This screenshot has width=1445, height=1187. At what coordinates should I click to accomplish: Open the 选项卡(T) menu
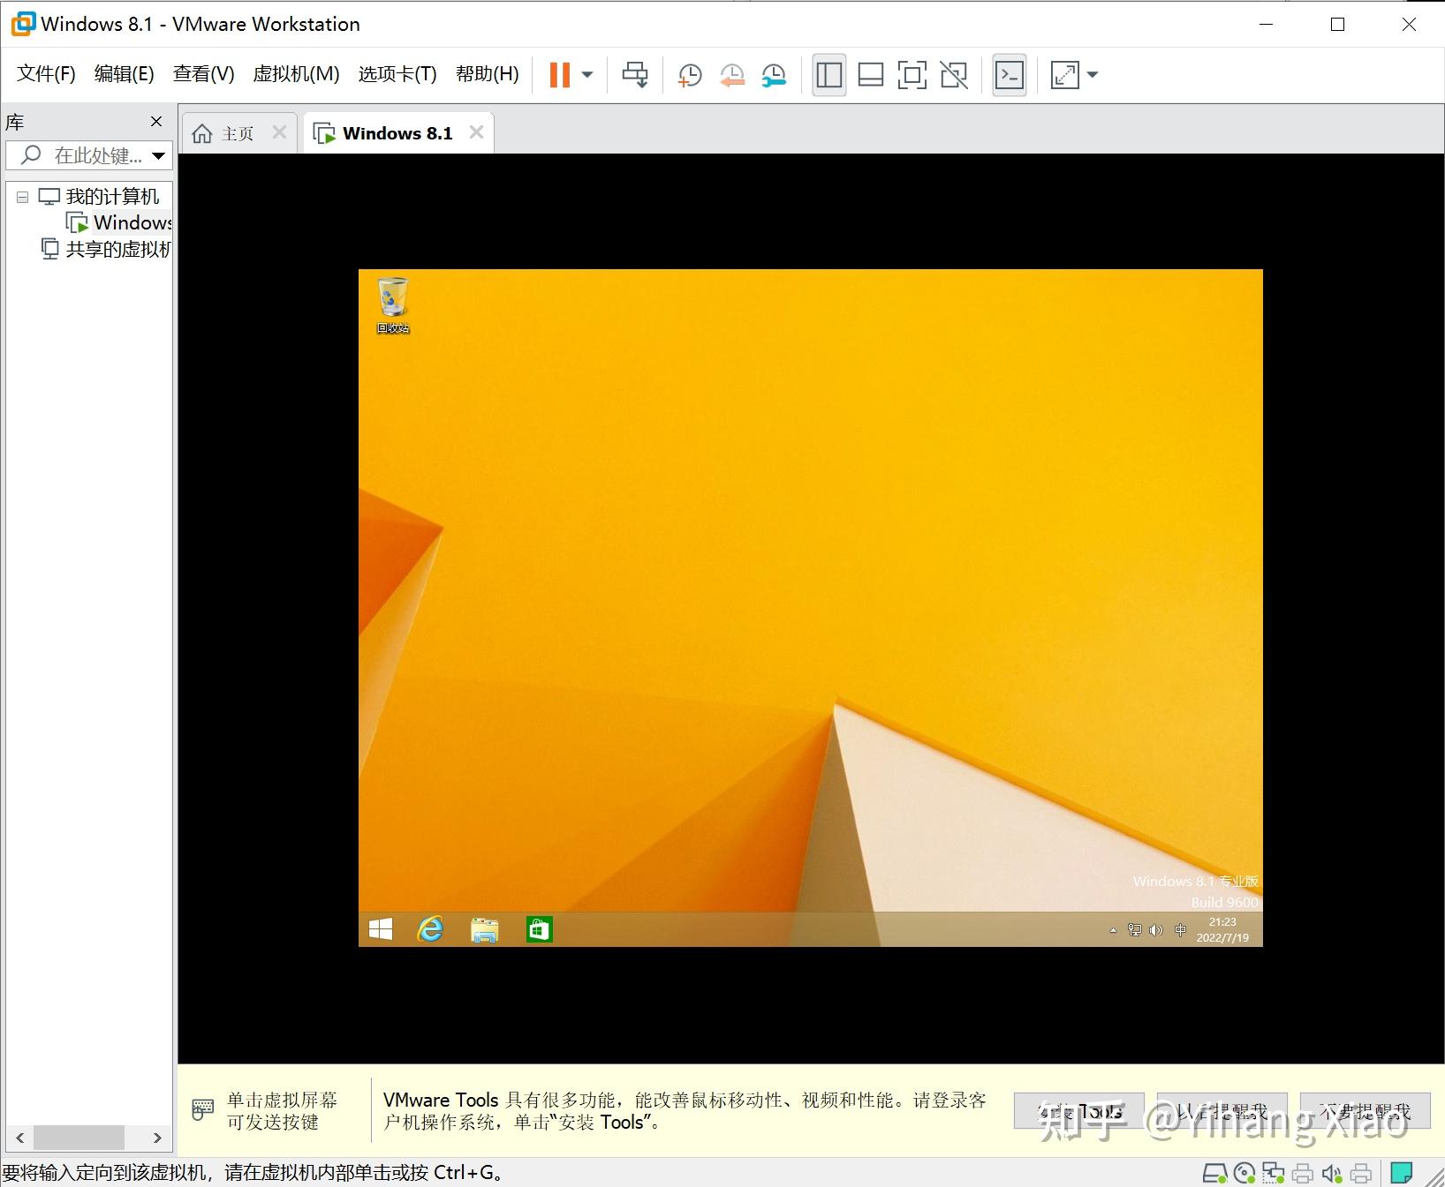point(397,74)
